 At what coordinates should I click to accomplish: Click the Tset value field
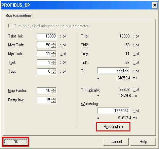click(x=44, y=63)
